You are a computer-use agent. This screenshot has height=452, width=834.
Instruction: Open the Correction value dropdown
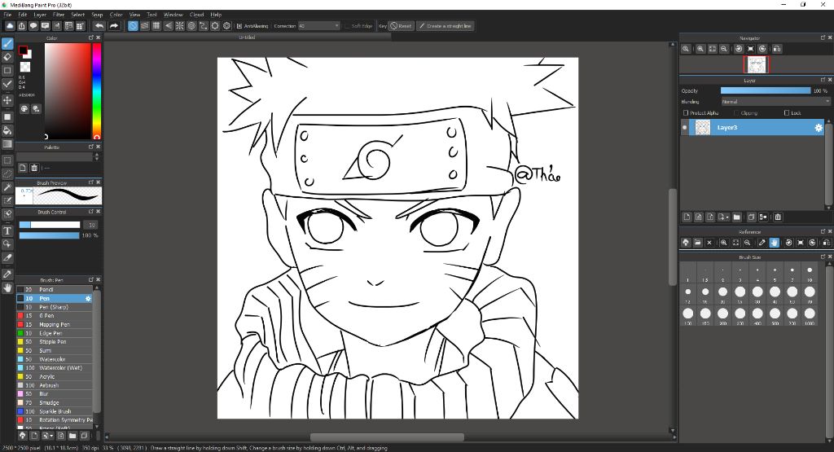(318, 25)
